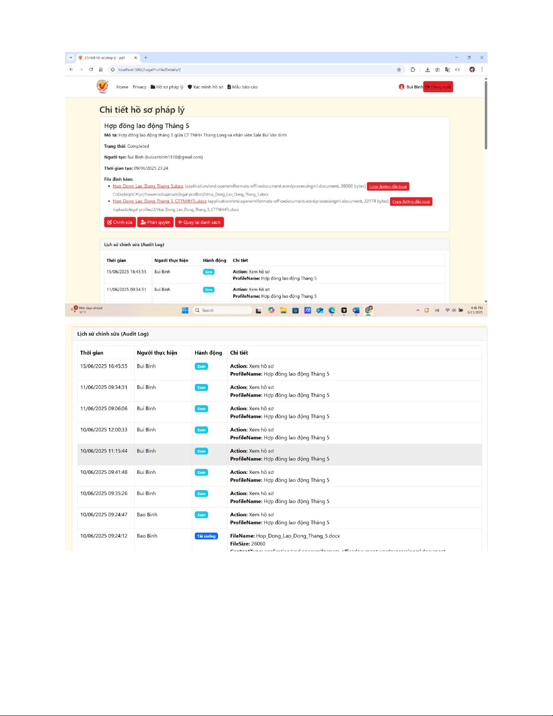The height and width of the screenshot is (716, 553).
Task: Click the browser home icon
Action: click(x=101, y=70)
